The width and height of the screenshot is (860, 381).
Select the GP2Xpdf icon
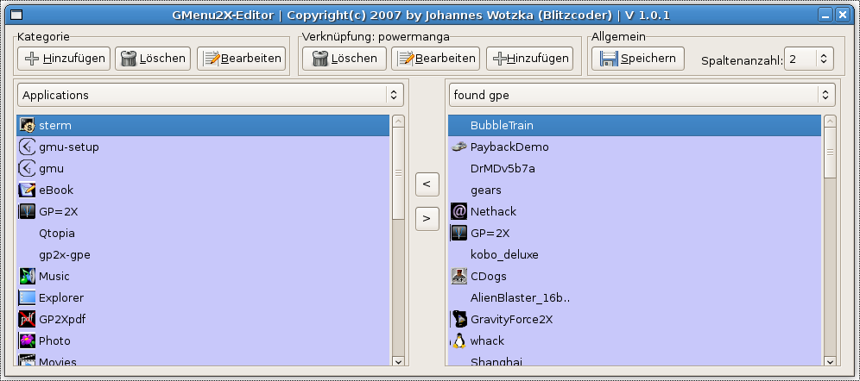pos(27,319)
